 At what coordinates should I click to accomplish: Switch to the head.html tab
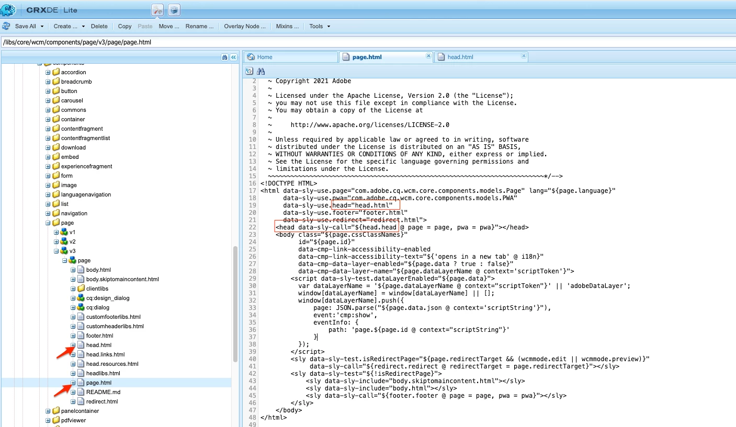481,57
